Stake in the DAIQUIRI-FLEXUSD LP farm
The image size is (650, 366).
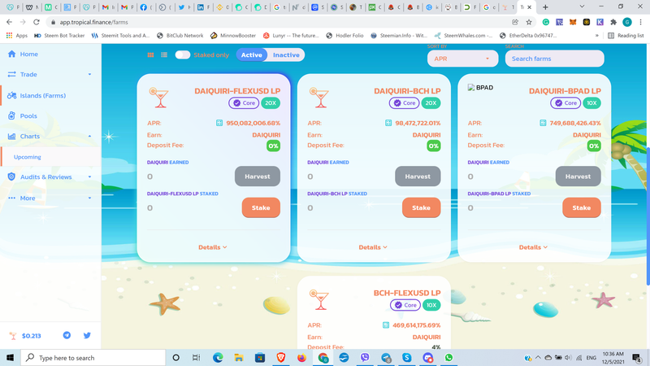coord(261,207)
